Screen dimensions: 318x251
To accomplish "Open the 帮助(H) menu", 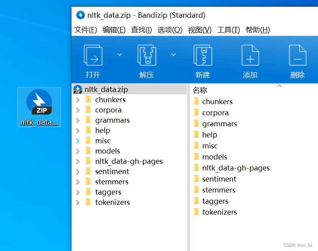I will (x=258, y=30).
